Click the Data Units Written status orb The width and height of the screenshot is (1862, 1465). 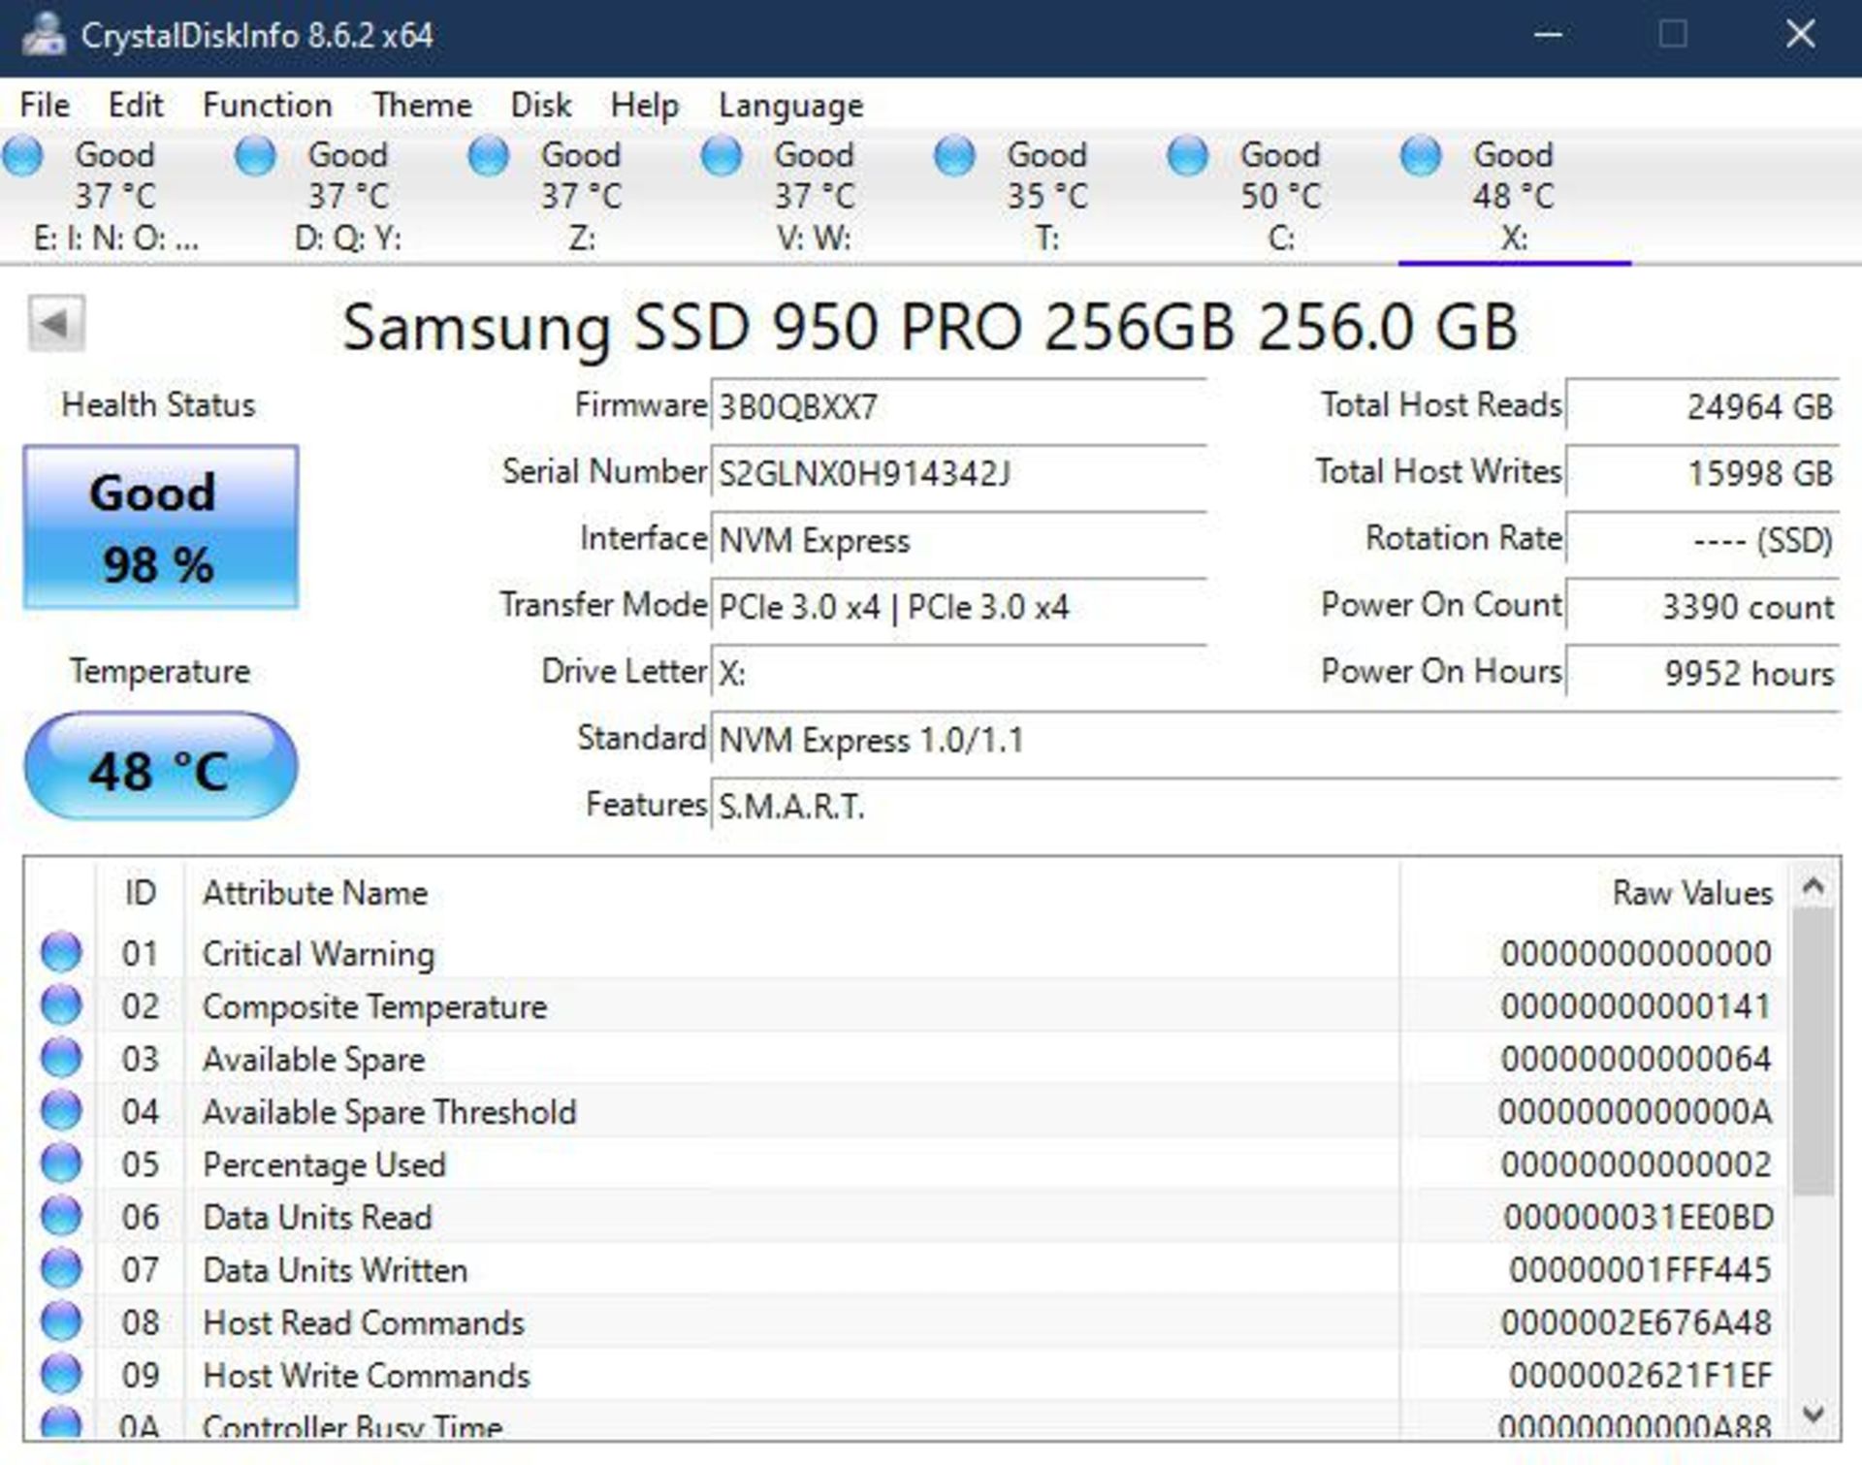click(x=61, y=1268)
